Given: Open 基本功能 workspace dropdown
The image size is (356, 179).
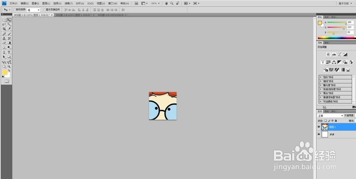Looking at the screenshot, I should point(345,4).
